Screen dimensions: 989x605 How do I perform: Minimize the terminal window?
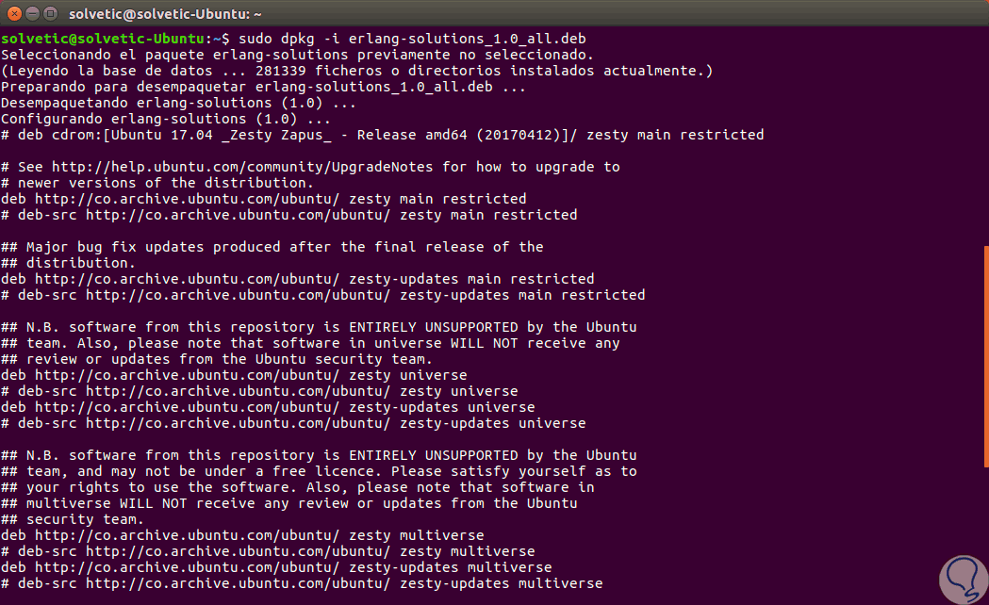point(32,14)
